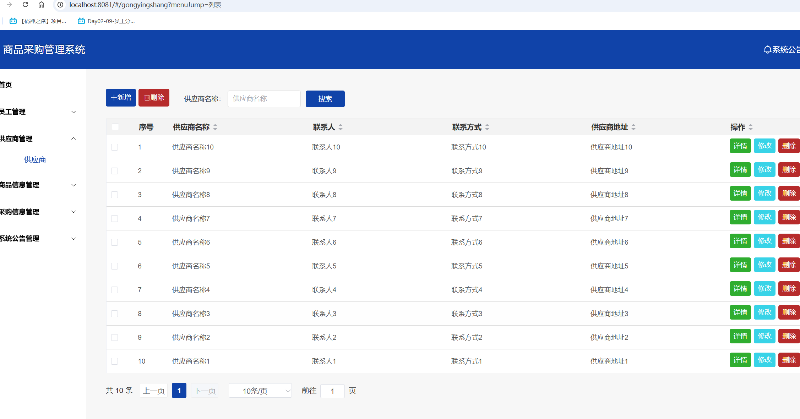
Task: Select 供应商 submenu item in sidebar
Action: 35,160
